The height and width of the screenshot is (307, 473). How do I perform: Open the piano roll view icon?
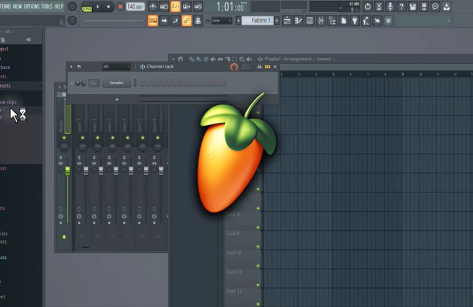tap(298, 20)
